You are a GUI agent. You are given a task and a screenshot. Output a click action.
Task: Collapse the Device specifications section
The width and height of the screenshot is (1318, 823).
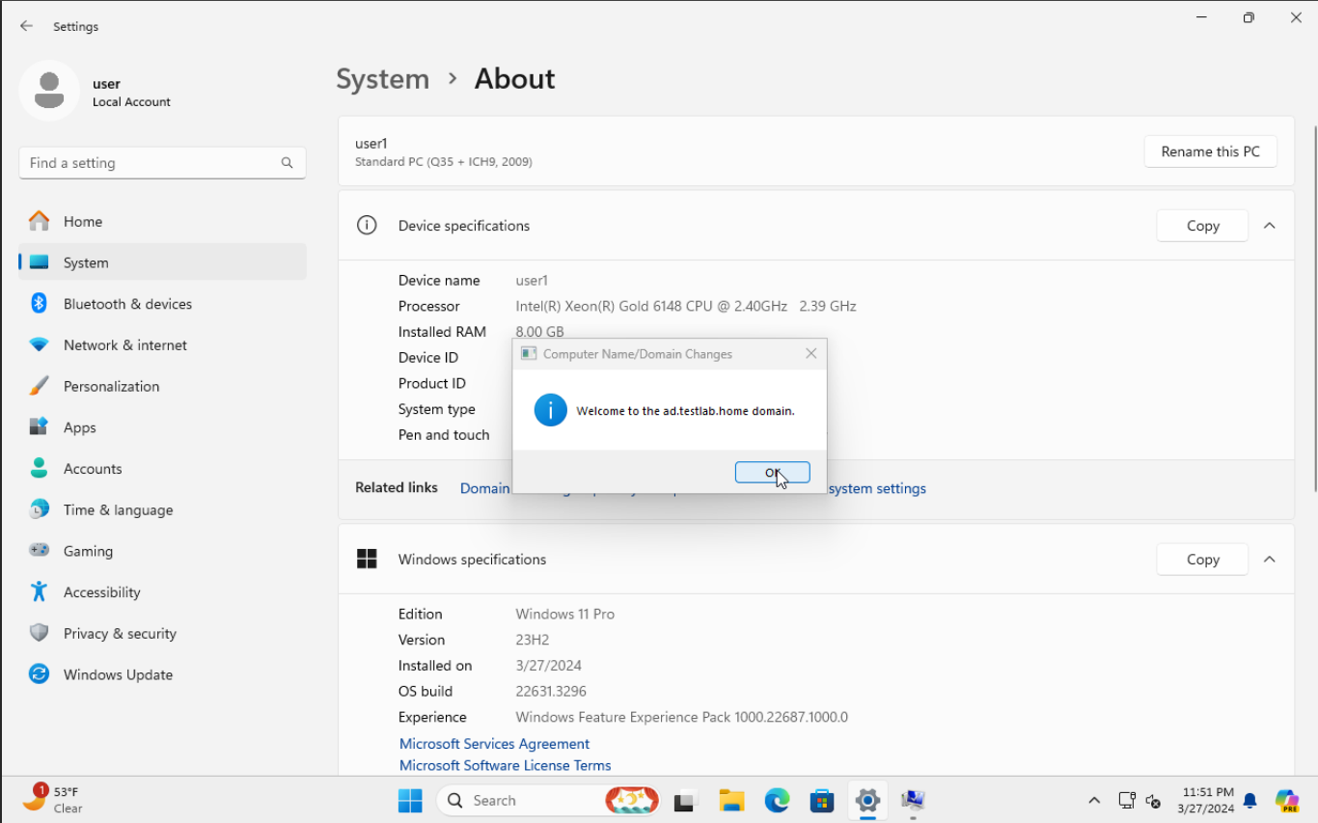[x=1270, y=226]
